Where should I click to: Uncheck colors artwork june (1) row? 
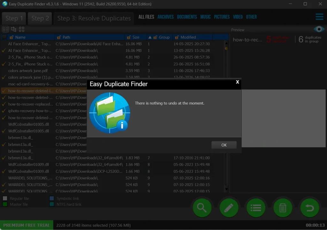pos(4,77)
